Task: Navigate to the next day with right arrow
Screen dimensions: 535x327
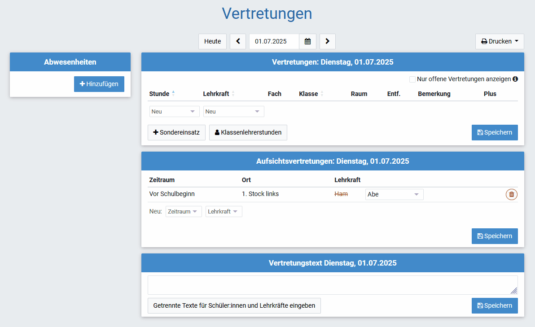Action: (327, 41)
